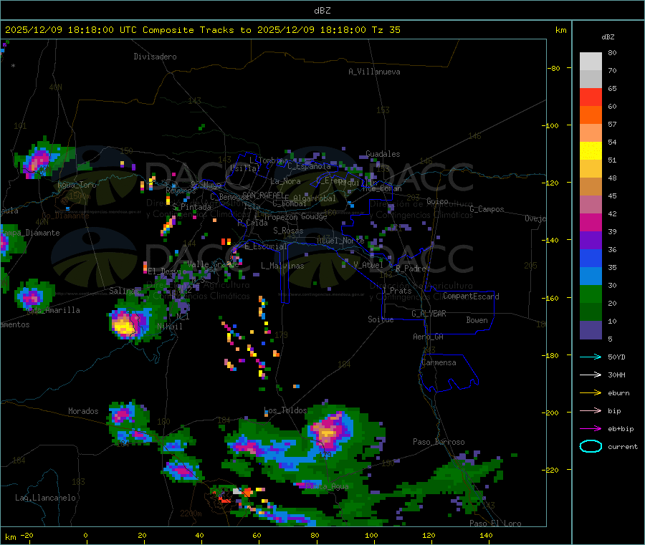The width and height of the screenshot is (645, 545).
Task: Click the 'Punta_Agua' map label
Action: click(x=327, y=487)
